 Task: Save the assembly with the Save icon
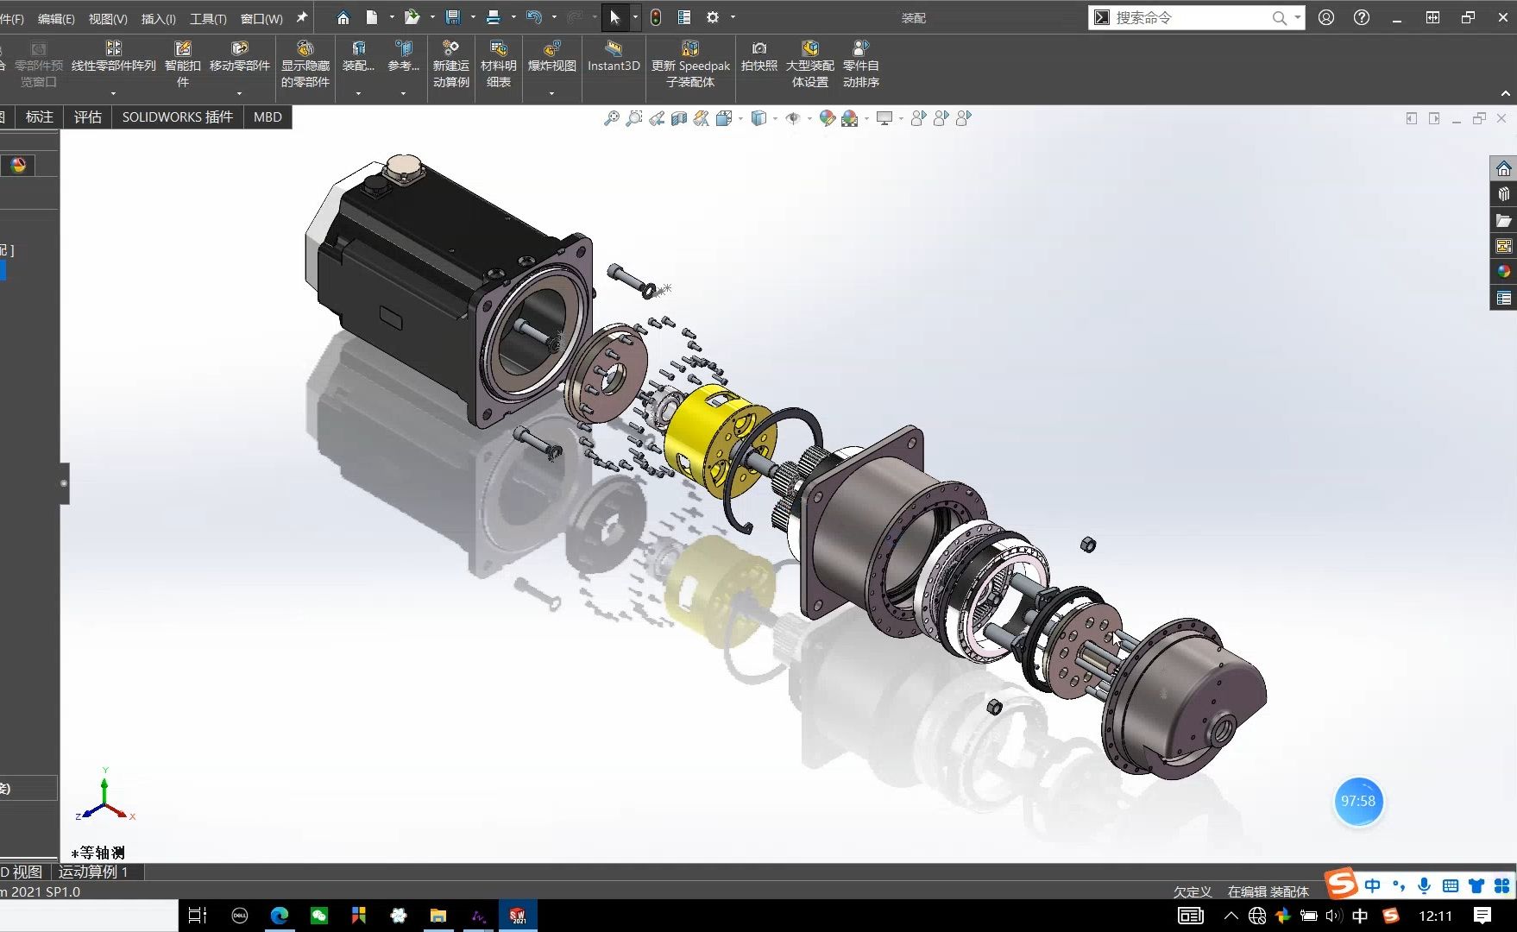pyautogui.click(x=452, y=17)
